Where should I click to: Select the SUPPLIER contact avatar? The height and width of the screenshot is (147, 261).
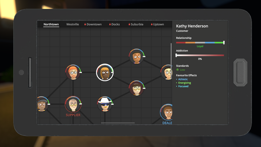coord(73,104)
